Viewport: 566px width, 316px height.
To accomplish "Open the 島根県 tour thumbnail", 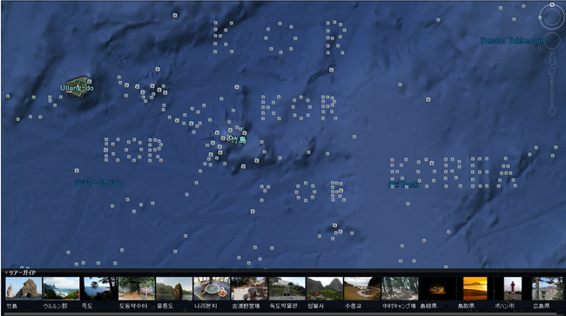I will [437, 289].
